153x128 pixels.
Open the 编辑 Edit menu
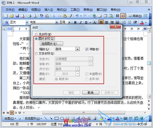click(x=23, y=10)
